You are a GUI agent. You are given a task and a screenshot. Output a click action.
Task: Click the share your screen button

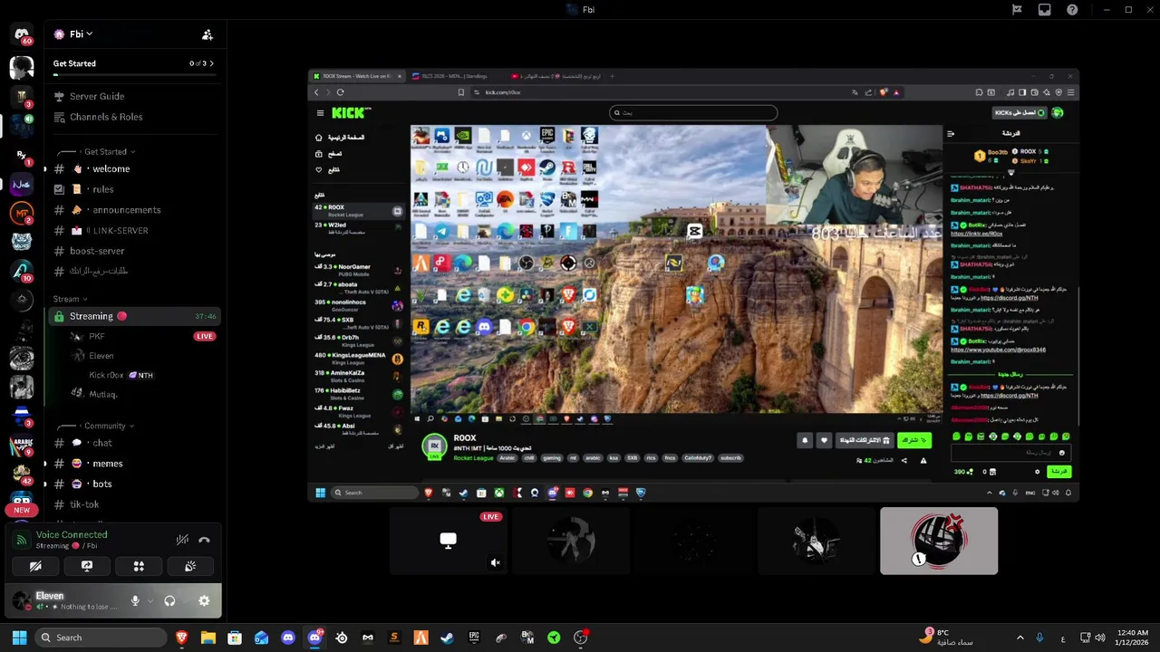87,566
